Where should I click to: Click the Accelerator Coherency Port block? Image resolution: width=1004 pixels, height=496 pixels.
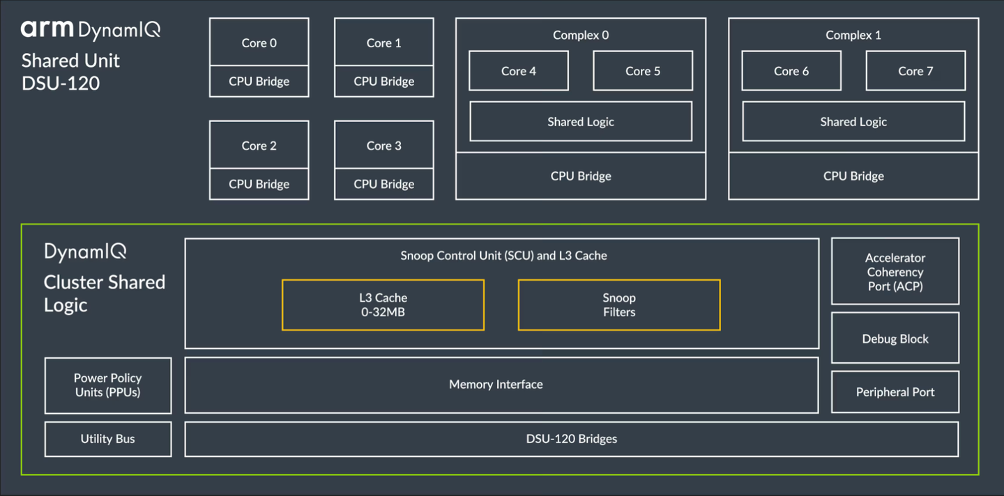point(895,272)
